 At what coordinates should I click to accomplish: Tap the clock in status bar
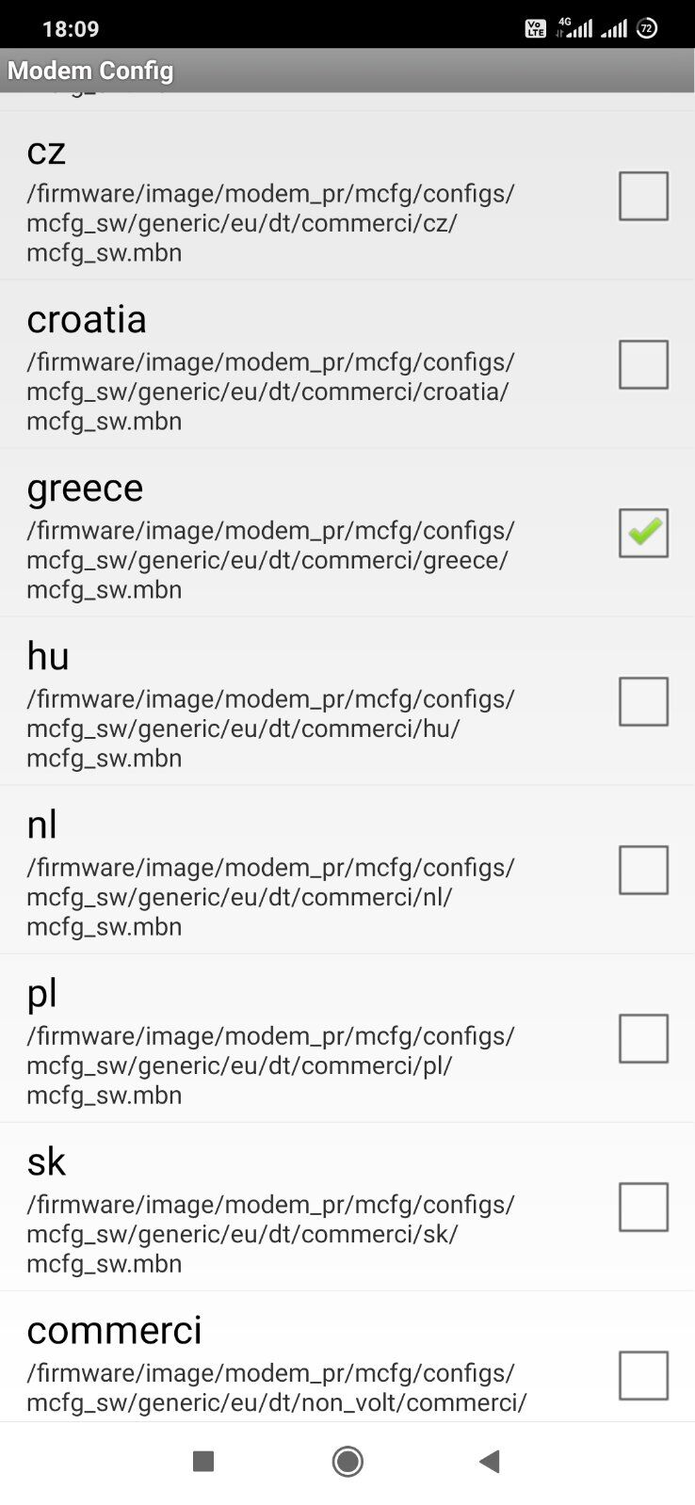[x=71, y=28]
